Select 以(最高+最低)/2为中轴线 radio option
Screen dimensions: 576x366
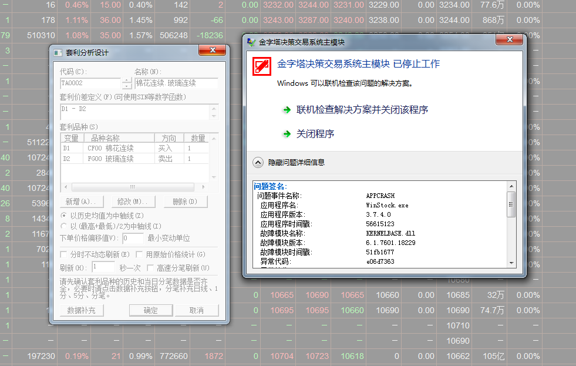pyautogui.click(x=64, y=226)
